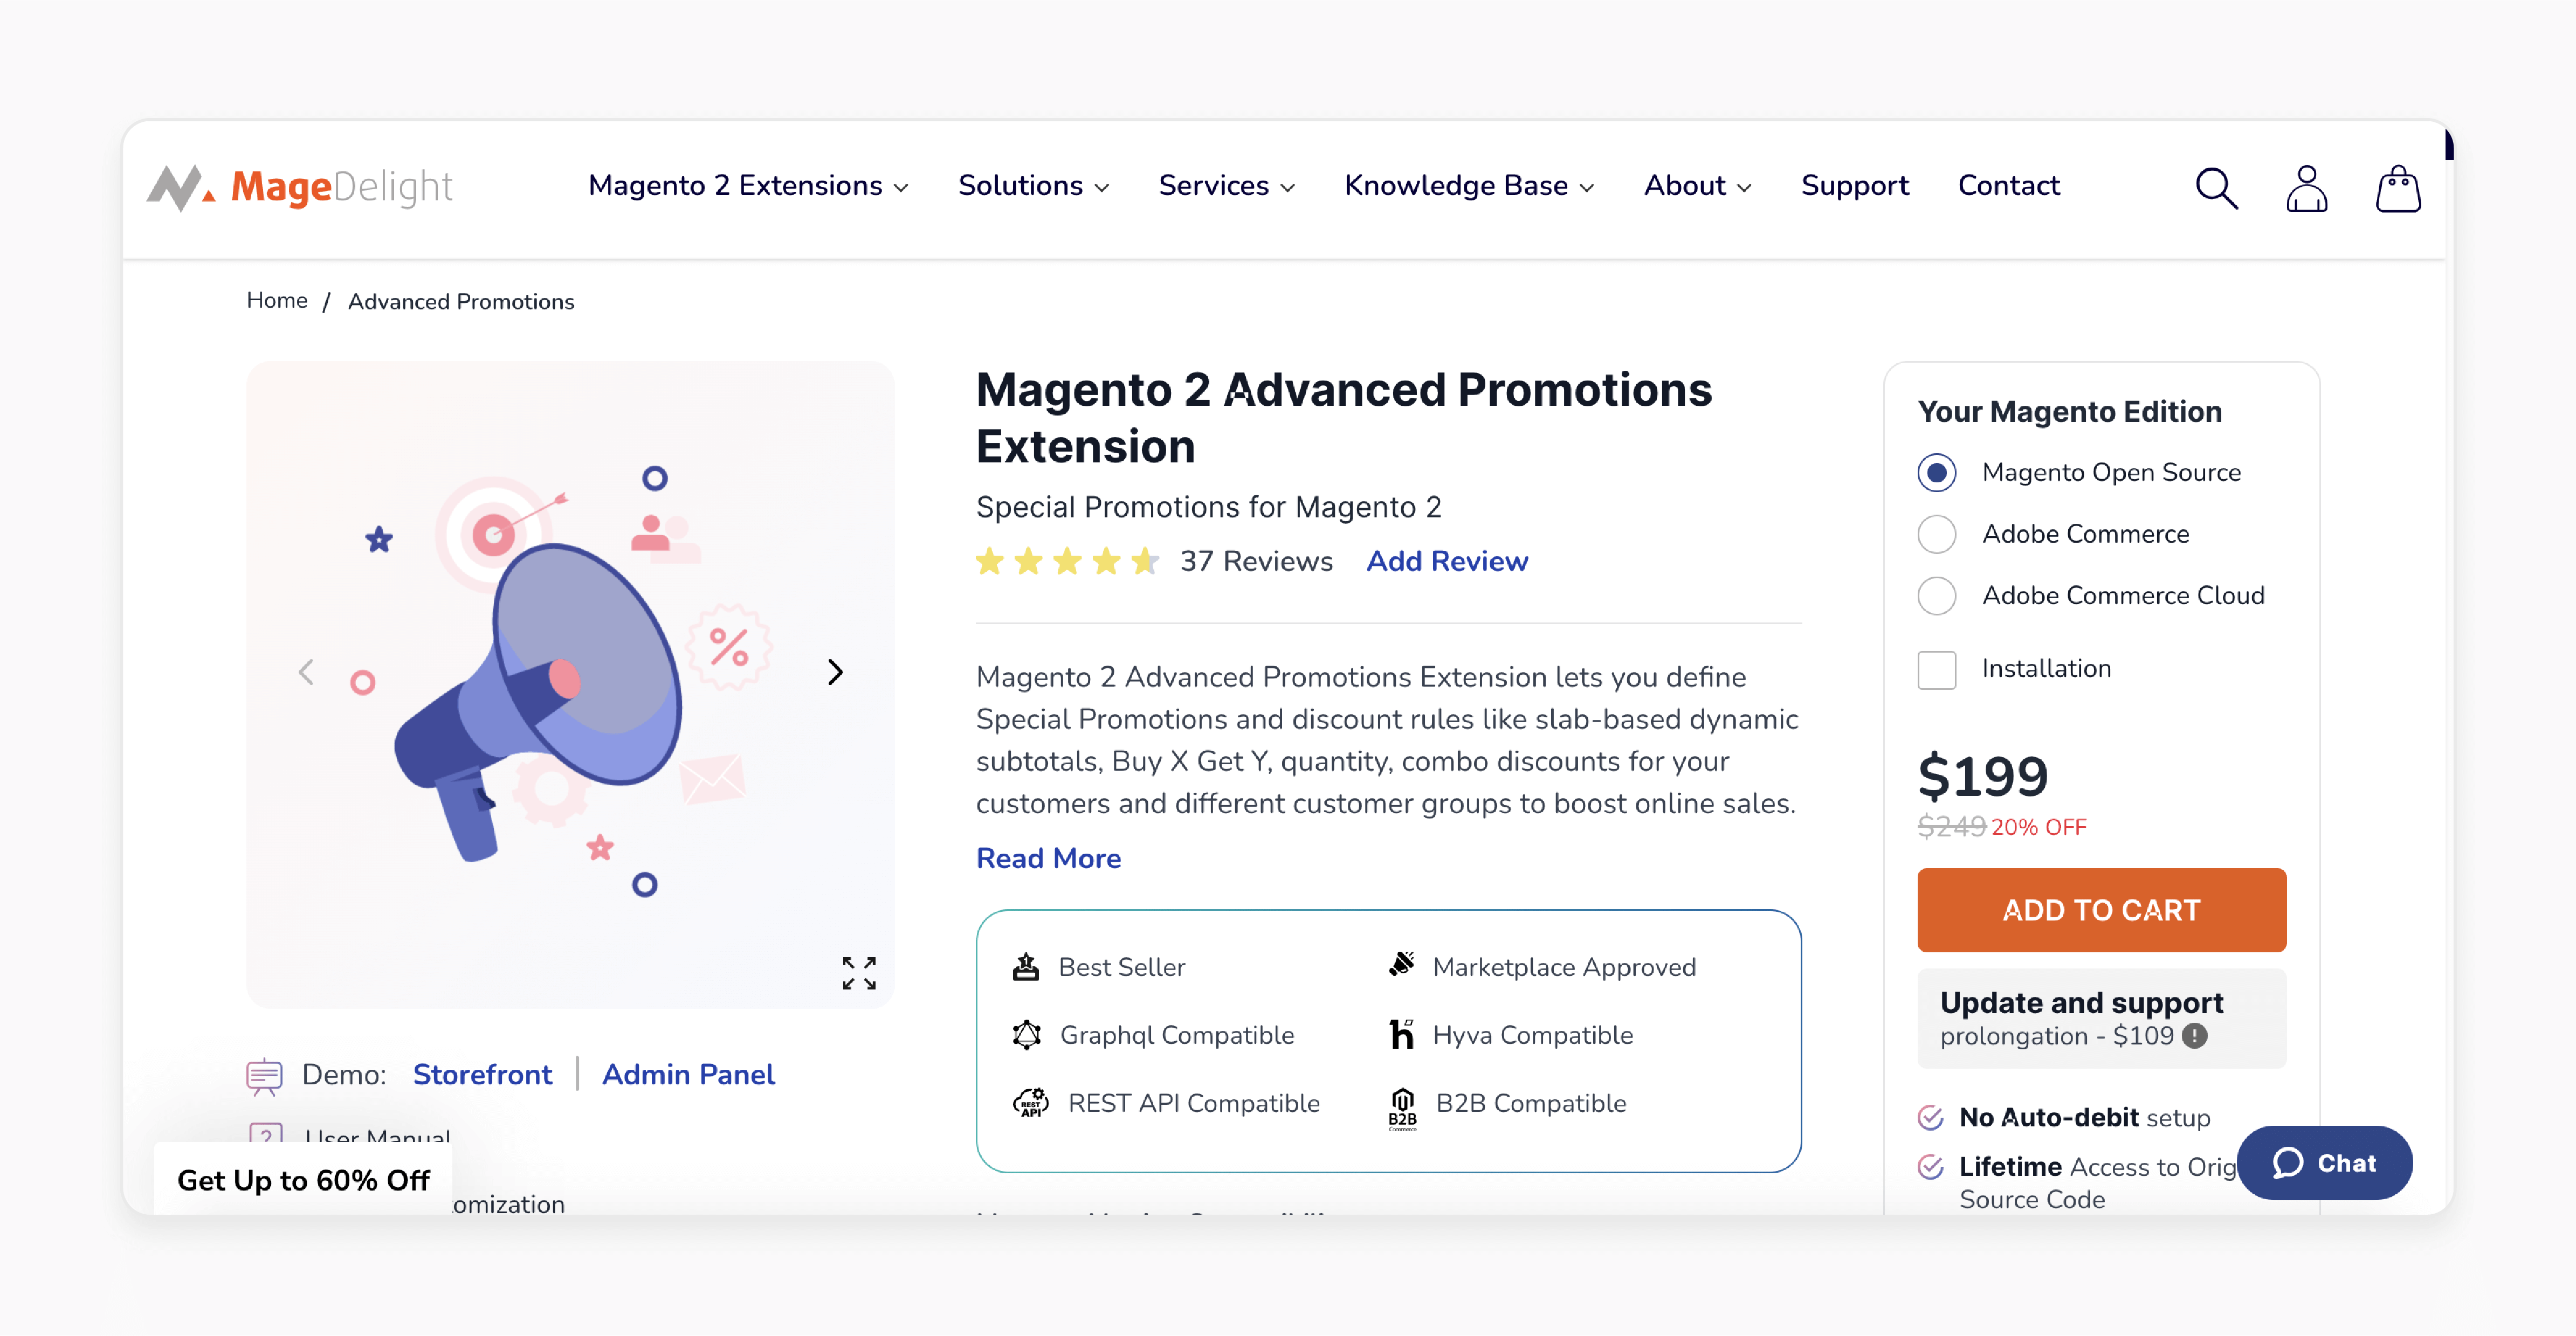The height and width of the screenshot is (1336, 2576).
Task: Click the 37 Reviews text
Action: coord(1256,560)
